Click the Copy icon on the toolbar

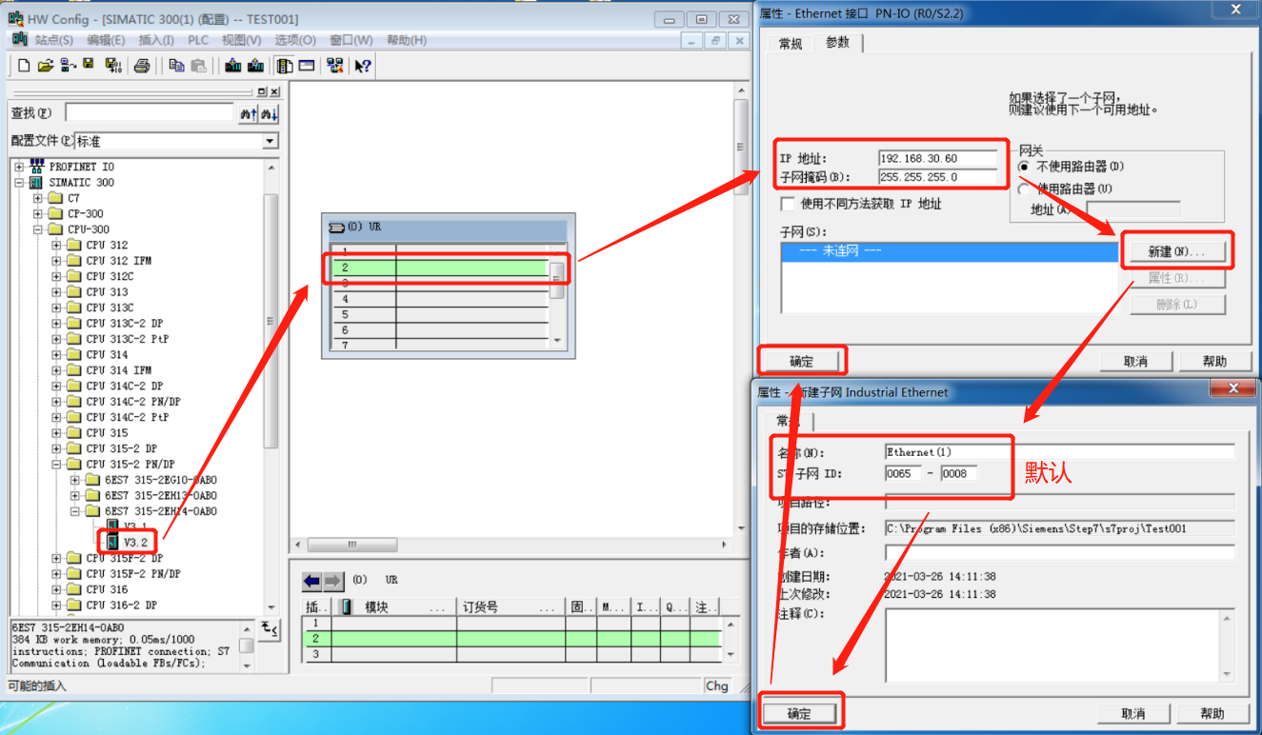176,65
